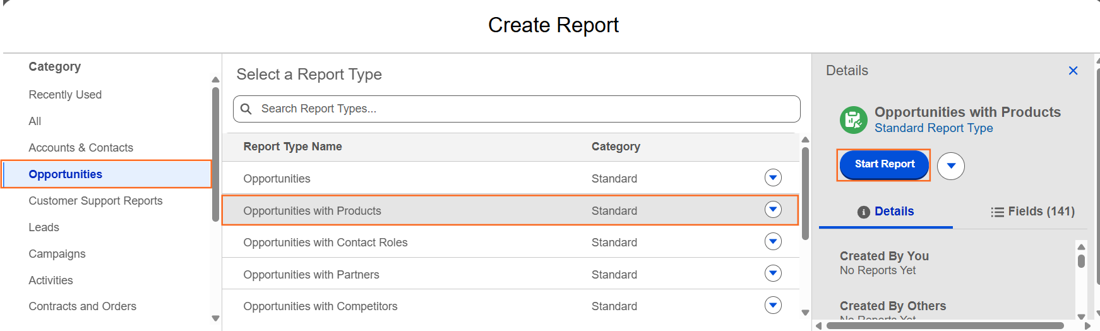Select Opportunities with Products report type

click(x=510, y=210)
